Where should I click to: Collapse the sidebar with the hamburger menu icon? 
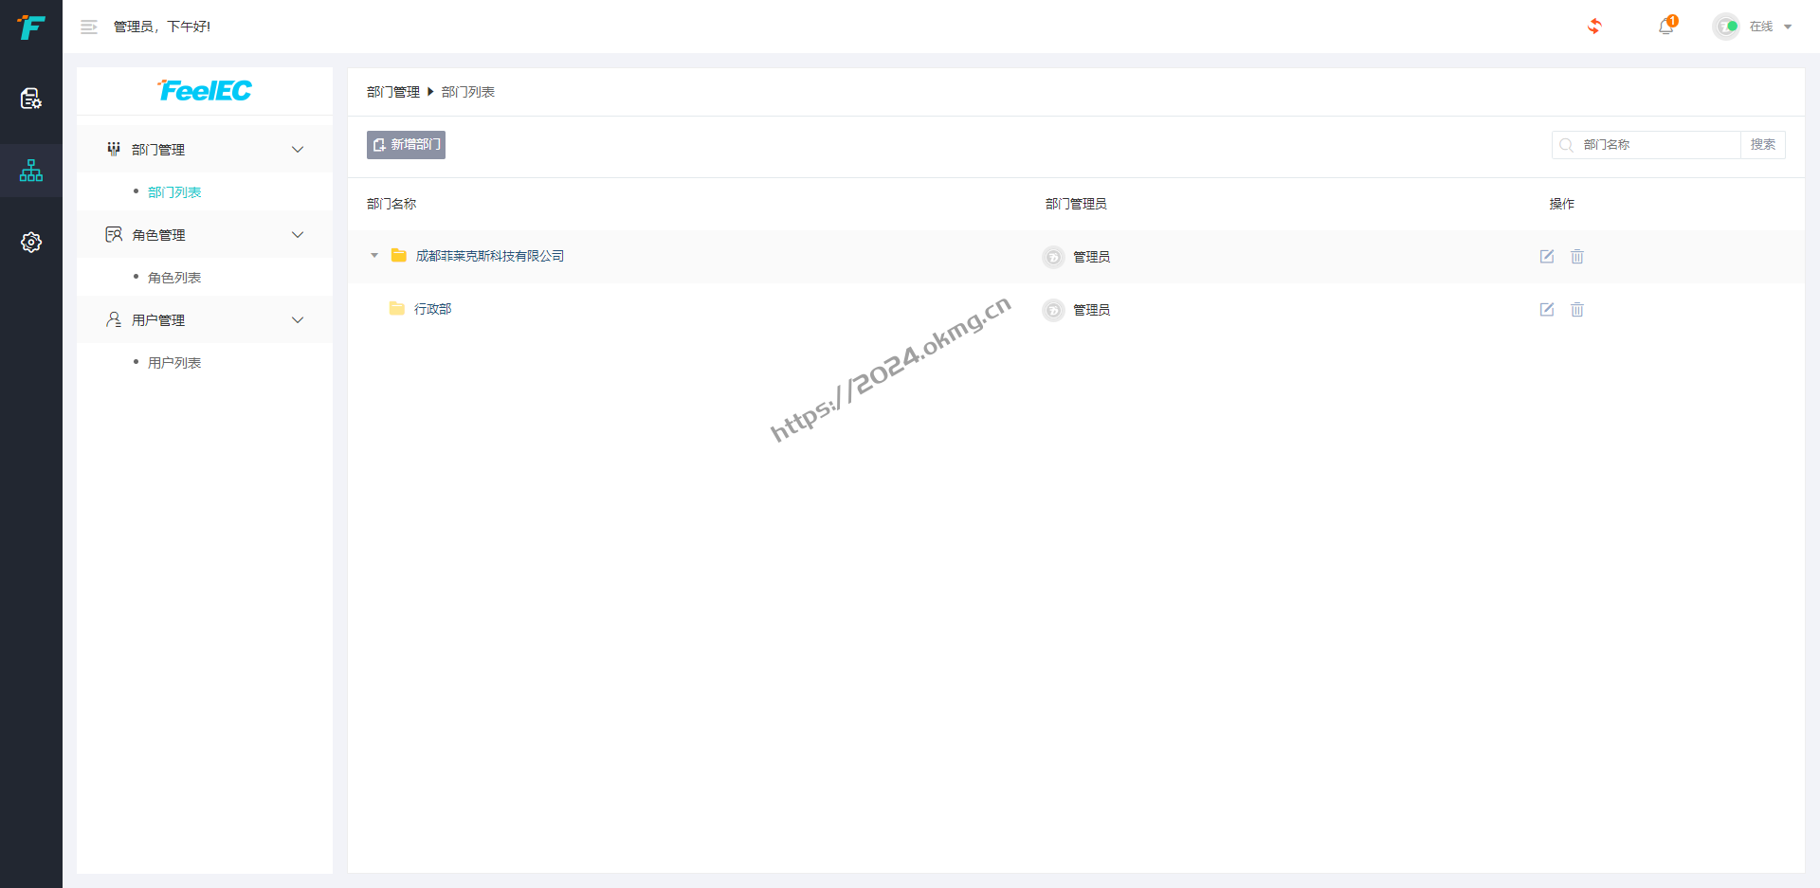89,27
